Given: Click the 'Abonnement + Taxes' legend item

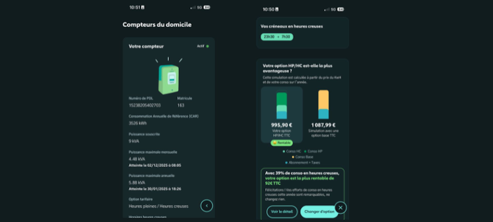Looking at the screenshot, I should 302,162.
